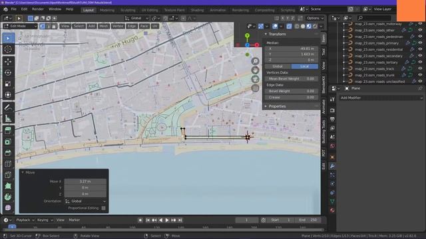Viewport: 426px width, 239px height.
Task: Collapse the Transform panel
Action: [266, 34]
